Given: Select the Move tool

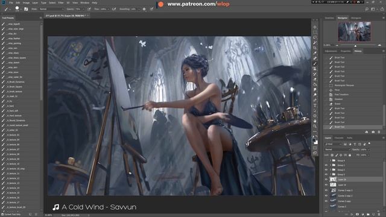Looking at the screenshot, I should coord(315,27).
